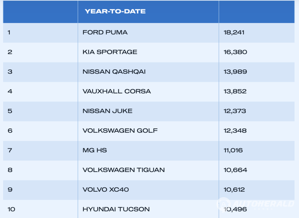Click the sales figure 12,373

pos(235,111)
